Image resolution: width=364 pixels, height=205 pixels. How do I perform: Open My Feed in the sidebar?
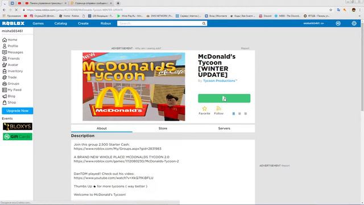(12, 90)
